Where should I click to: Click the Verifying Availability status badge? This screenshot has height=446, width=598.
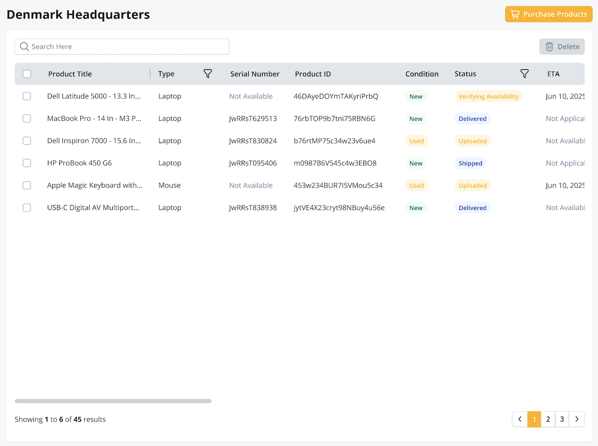tap(488, 96)
